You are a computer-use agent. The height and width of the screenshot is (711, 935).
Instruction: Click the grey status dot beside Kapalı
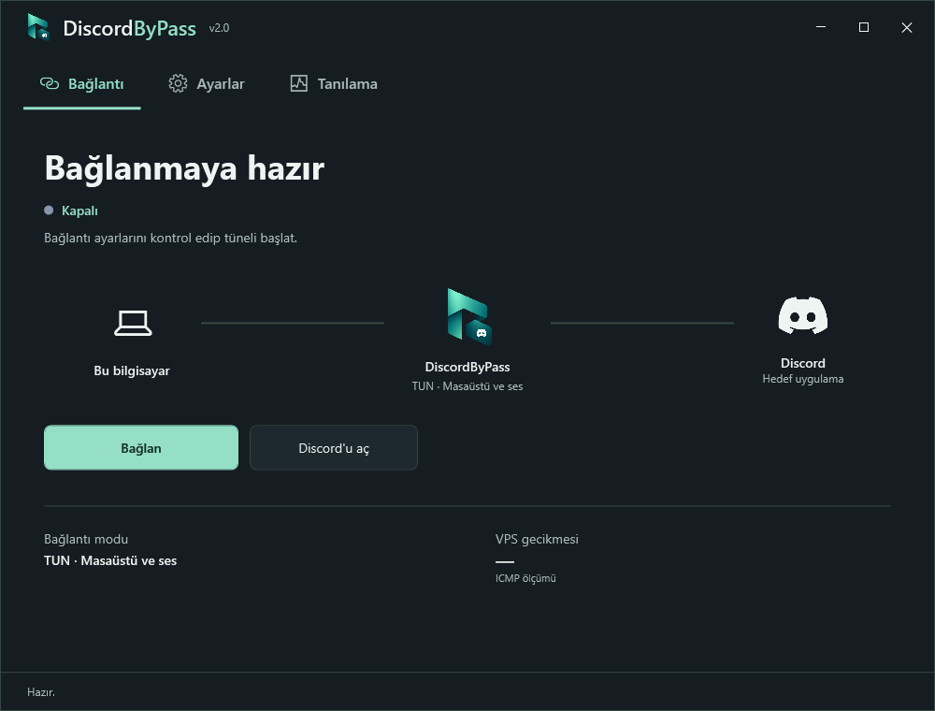tap(49, 210)
